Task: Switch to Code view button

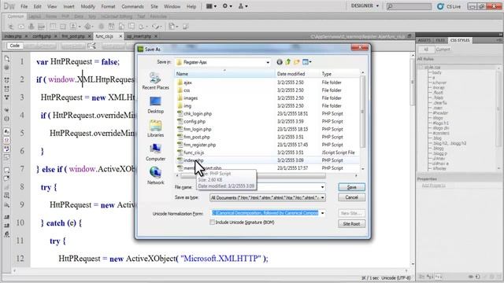Action: click(x=15, y=46)
